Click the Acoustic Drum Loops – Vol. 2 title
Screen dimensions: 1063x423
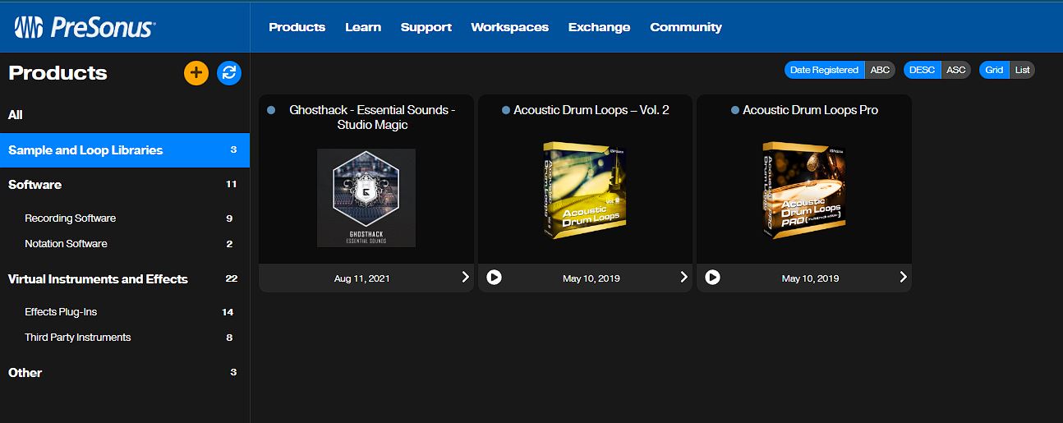(x=591, y=110)
